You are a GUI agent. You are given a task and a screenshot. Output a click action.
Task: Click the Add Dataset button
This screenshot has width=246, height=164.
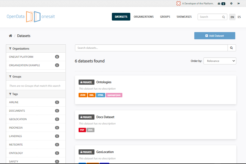click(x=215, y=36)
